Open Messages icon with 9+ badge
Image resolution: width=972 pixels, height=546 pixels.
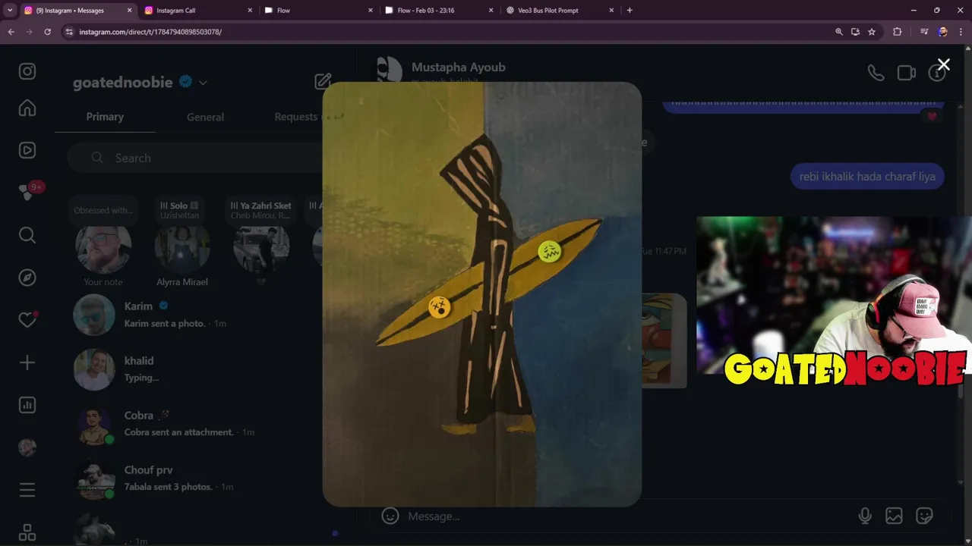tap(29, 191)
